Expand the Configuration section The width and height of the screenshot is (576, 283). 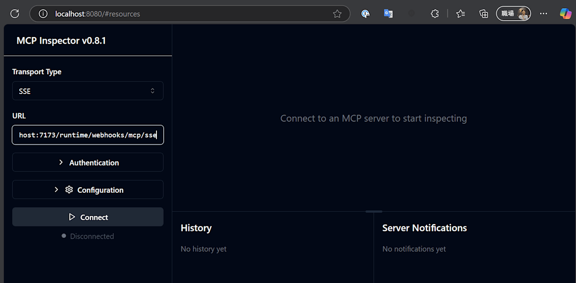(88, 190)
